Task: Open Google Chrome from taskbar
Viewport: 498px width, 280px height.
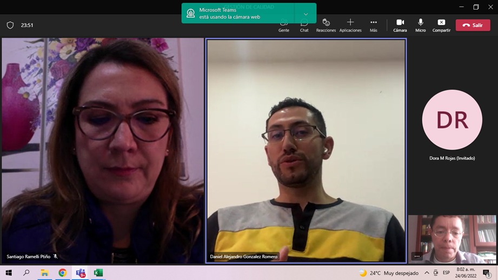Action: (x=62, y=272)
